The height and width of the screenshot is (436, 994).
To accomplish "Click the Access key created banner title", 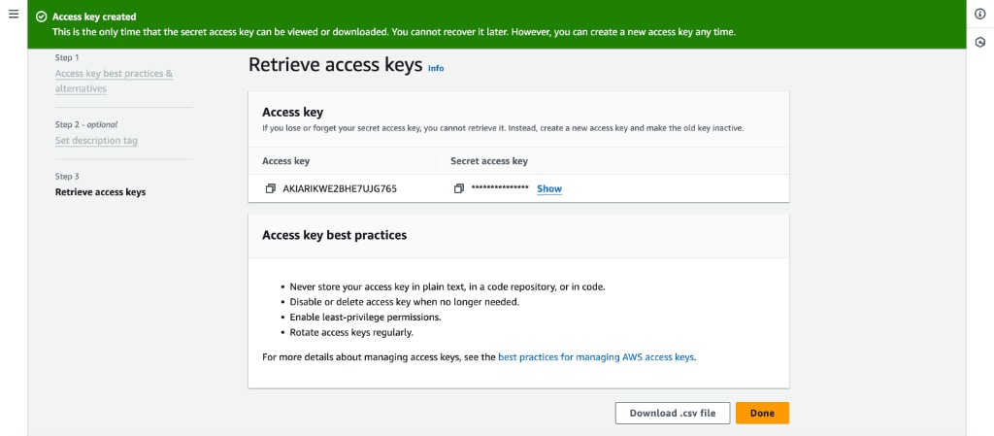I will (x=94, y=17).
